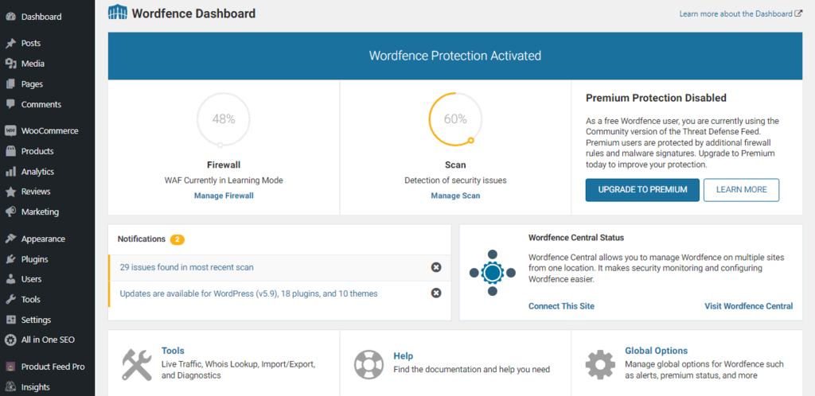The width and height of the screenshot is (815, 396).
Task: Open the Manage Scan link
Action: click(x=455, y=196)
